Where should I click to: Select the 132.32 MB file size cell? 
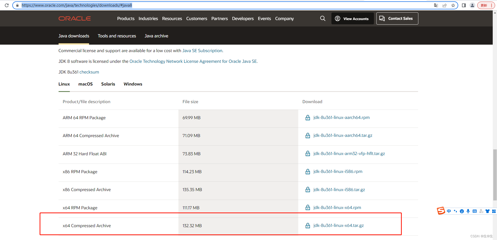tap(192, 226)
